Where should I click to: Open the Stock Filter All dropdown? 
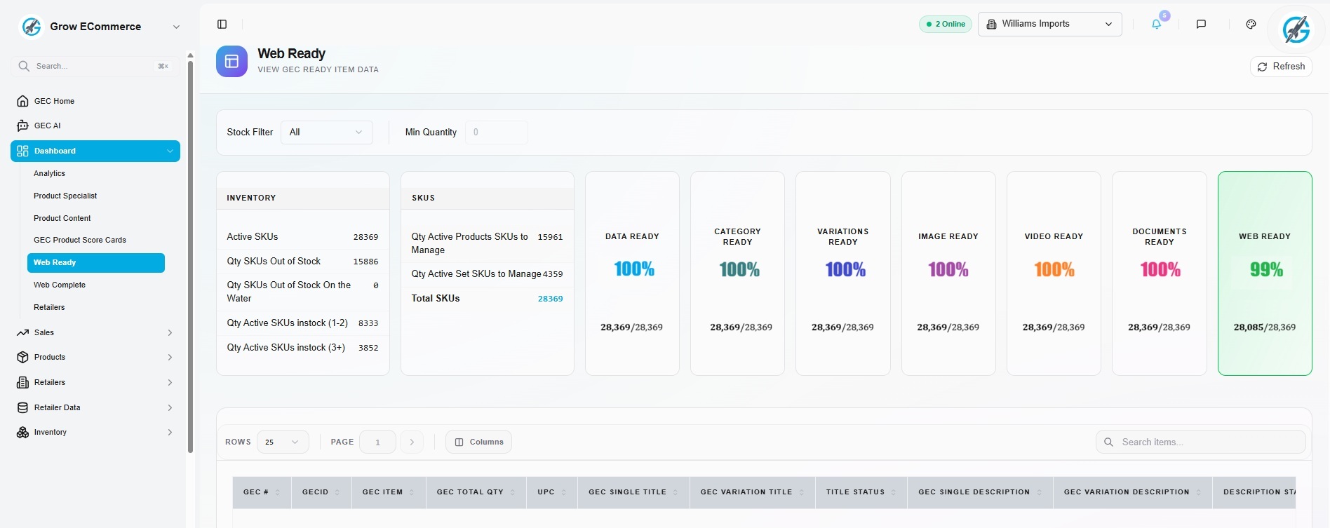[x=326, y=132]
